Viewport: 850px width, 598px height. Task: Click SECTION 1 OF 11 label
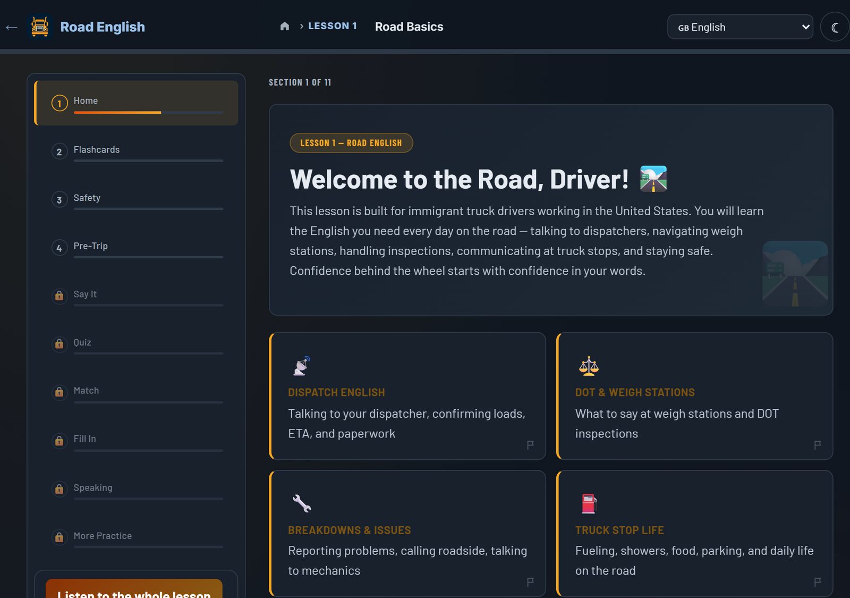tap(300, 82)
